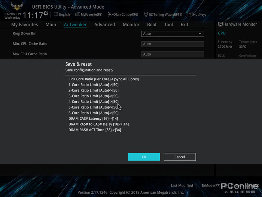The image size is (262, 197).
Task: Click the Hardware Monitor title
Action: [240, 24]
